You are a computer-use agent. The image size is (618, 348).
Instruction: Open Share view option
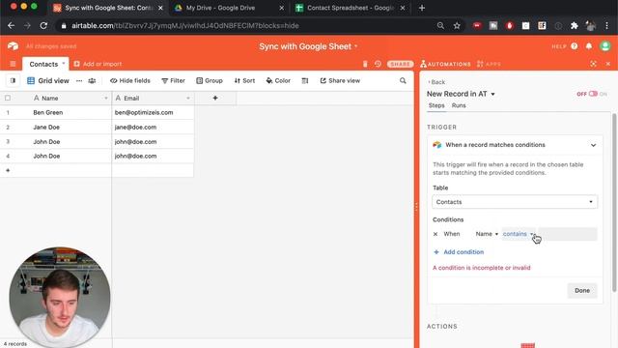click(340, 80)
